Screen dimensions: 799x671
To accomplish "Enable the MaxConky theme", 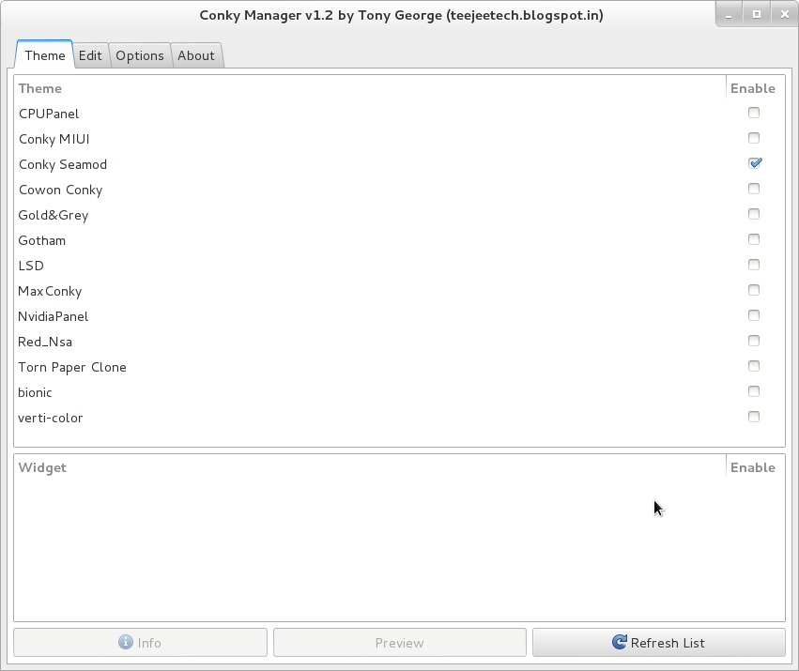I will tap(754, 290).
